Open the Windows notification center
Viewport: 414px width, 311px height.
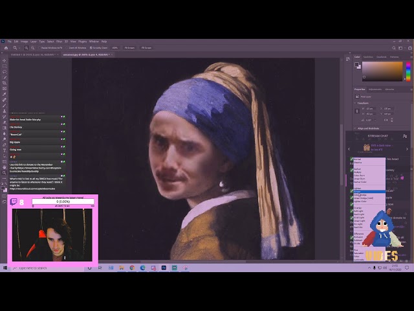point(407,268)
